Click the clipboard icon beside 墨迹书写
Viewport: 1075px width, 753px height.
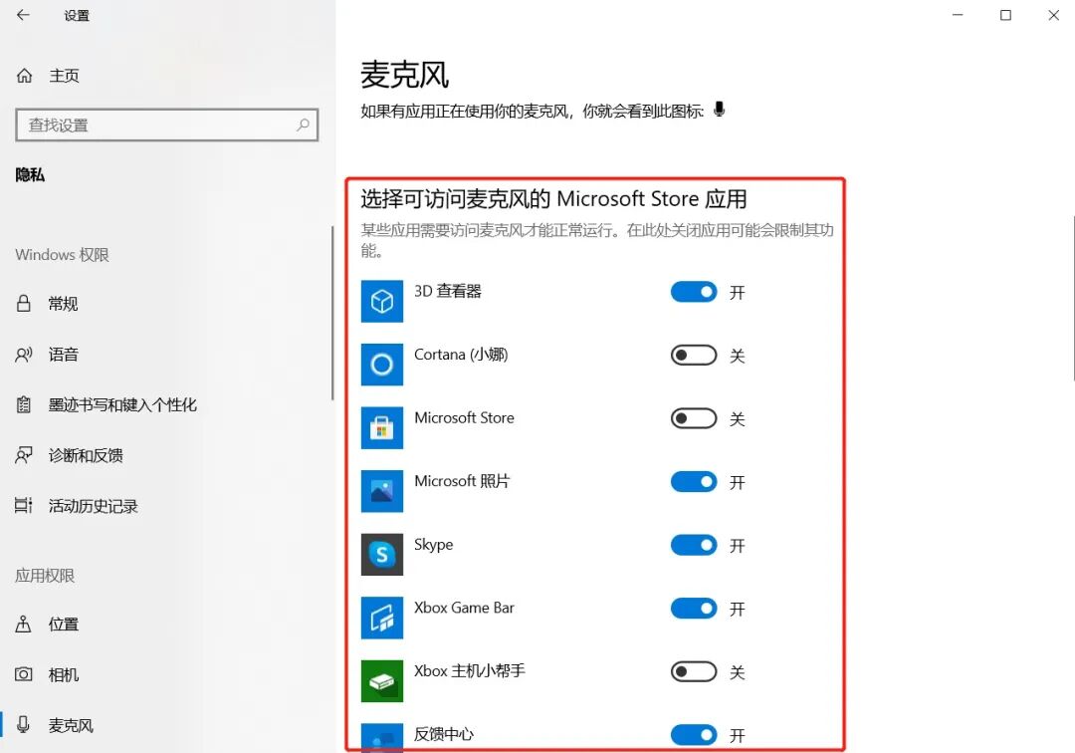click(23, 404)
